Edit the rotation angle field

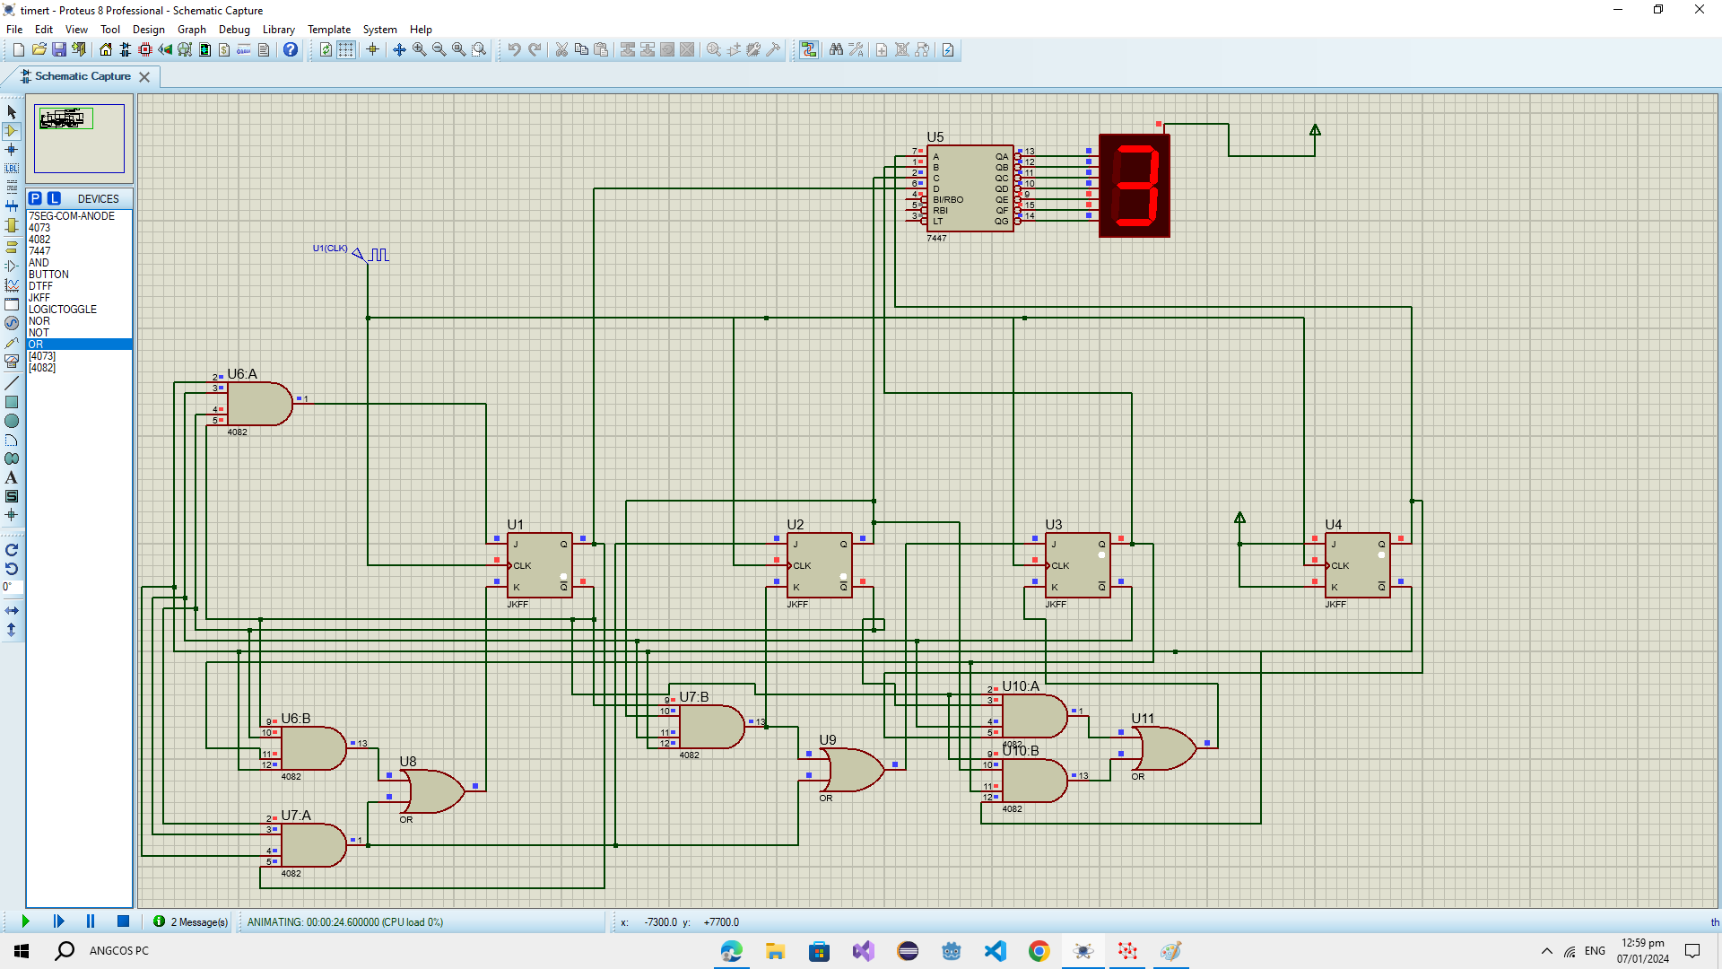click(x=13, y=588)
